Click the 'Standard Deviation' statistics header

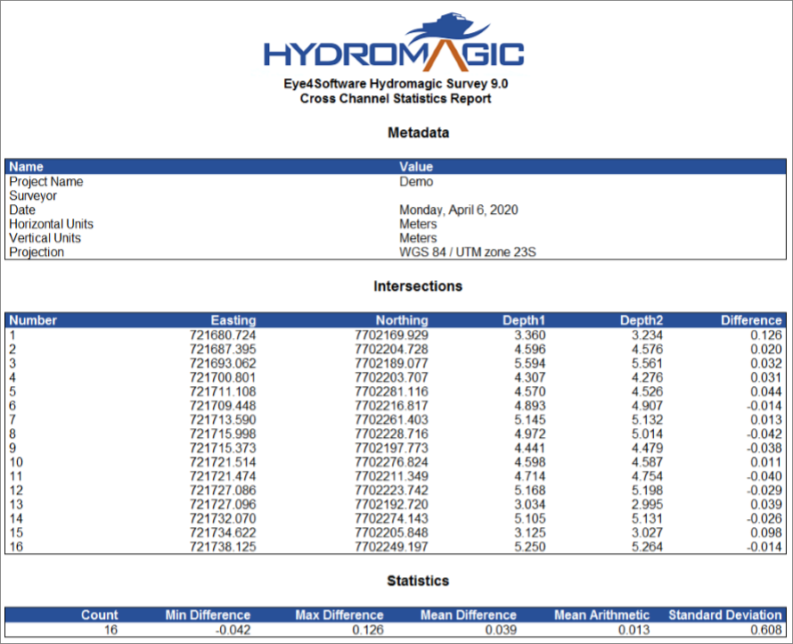[725, 615]
